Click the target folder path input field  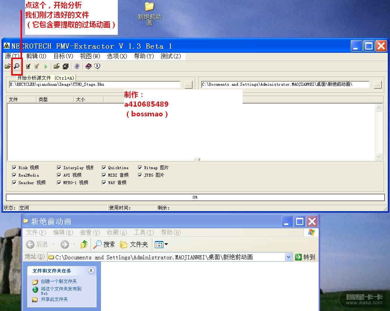coord(285,85)
